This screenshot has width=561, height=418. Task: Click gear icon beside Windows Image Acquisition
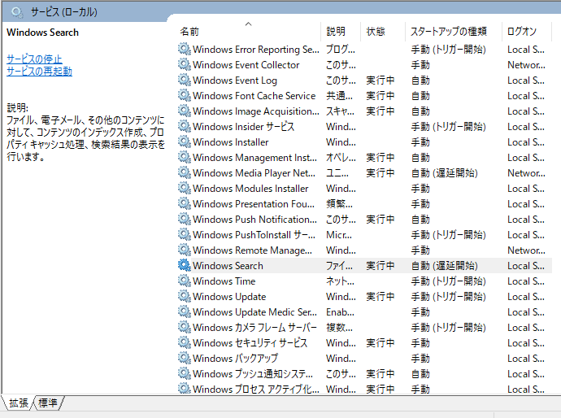(x=185, y=111)
